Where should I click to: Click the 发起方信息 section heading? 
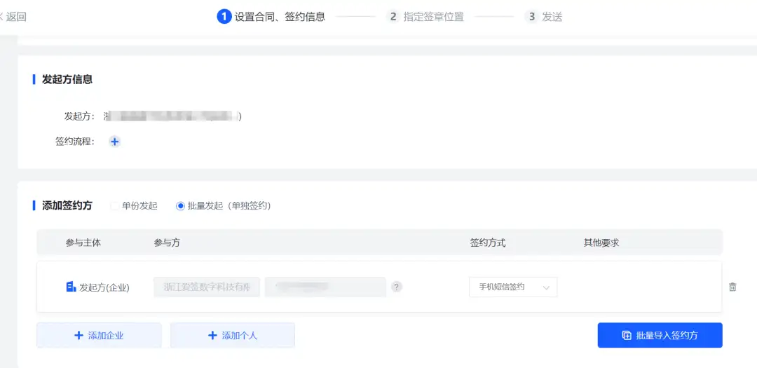(67, 79)
